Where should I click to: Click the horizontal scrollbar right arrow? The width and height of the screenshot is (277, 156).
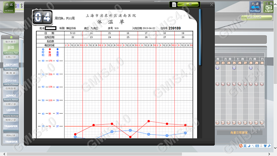(269, 154)
